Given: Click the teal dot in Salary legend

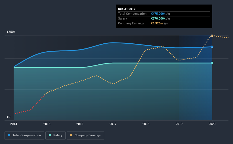Looking at the screenshot, I should [50, 135].
